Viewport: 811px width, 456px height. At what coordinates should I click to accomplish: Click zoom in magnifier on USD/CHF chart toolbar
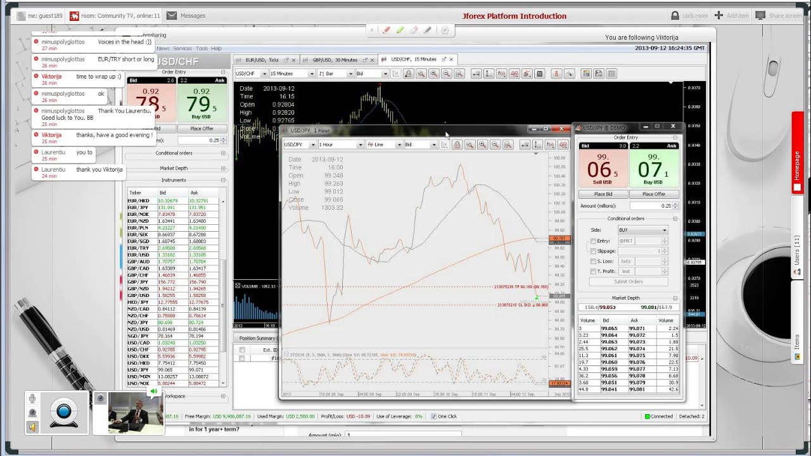click(433, 73)
